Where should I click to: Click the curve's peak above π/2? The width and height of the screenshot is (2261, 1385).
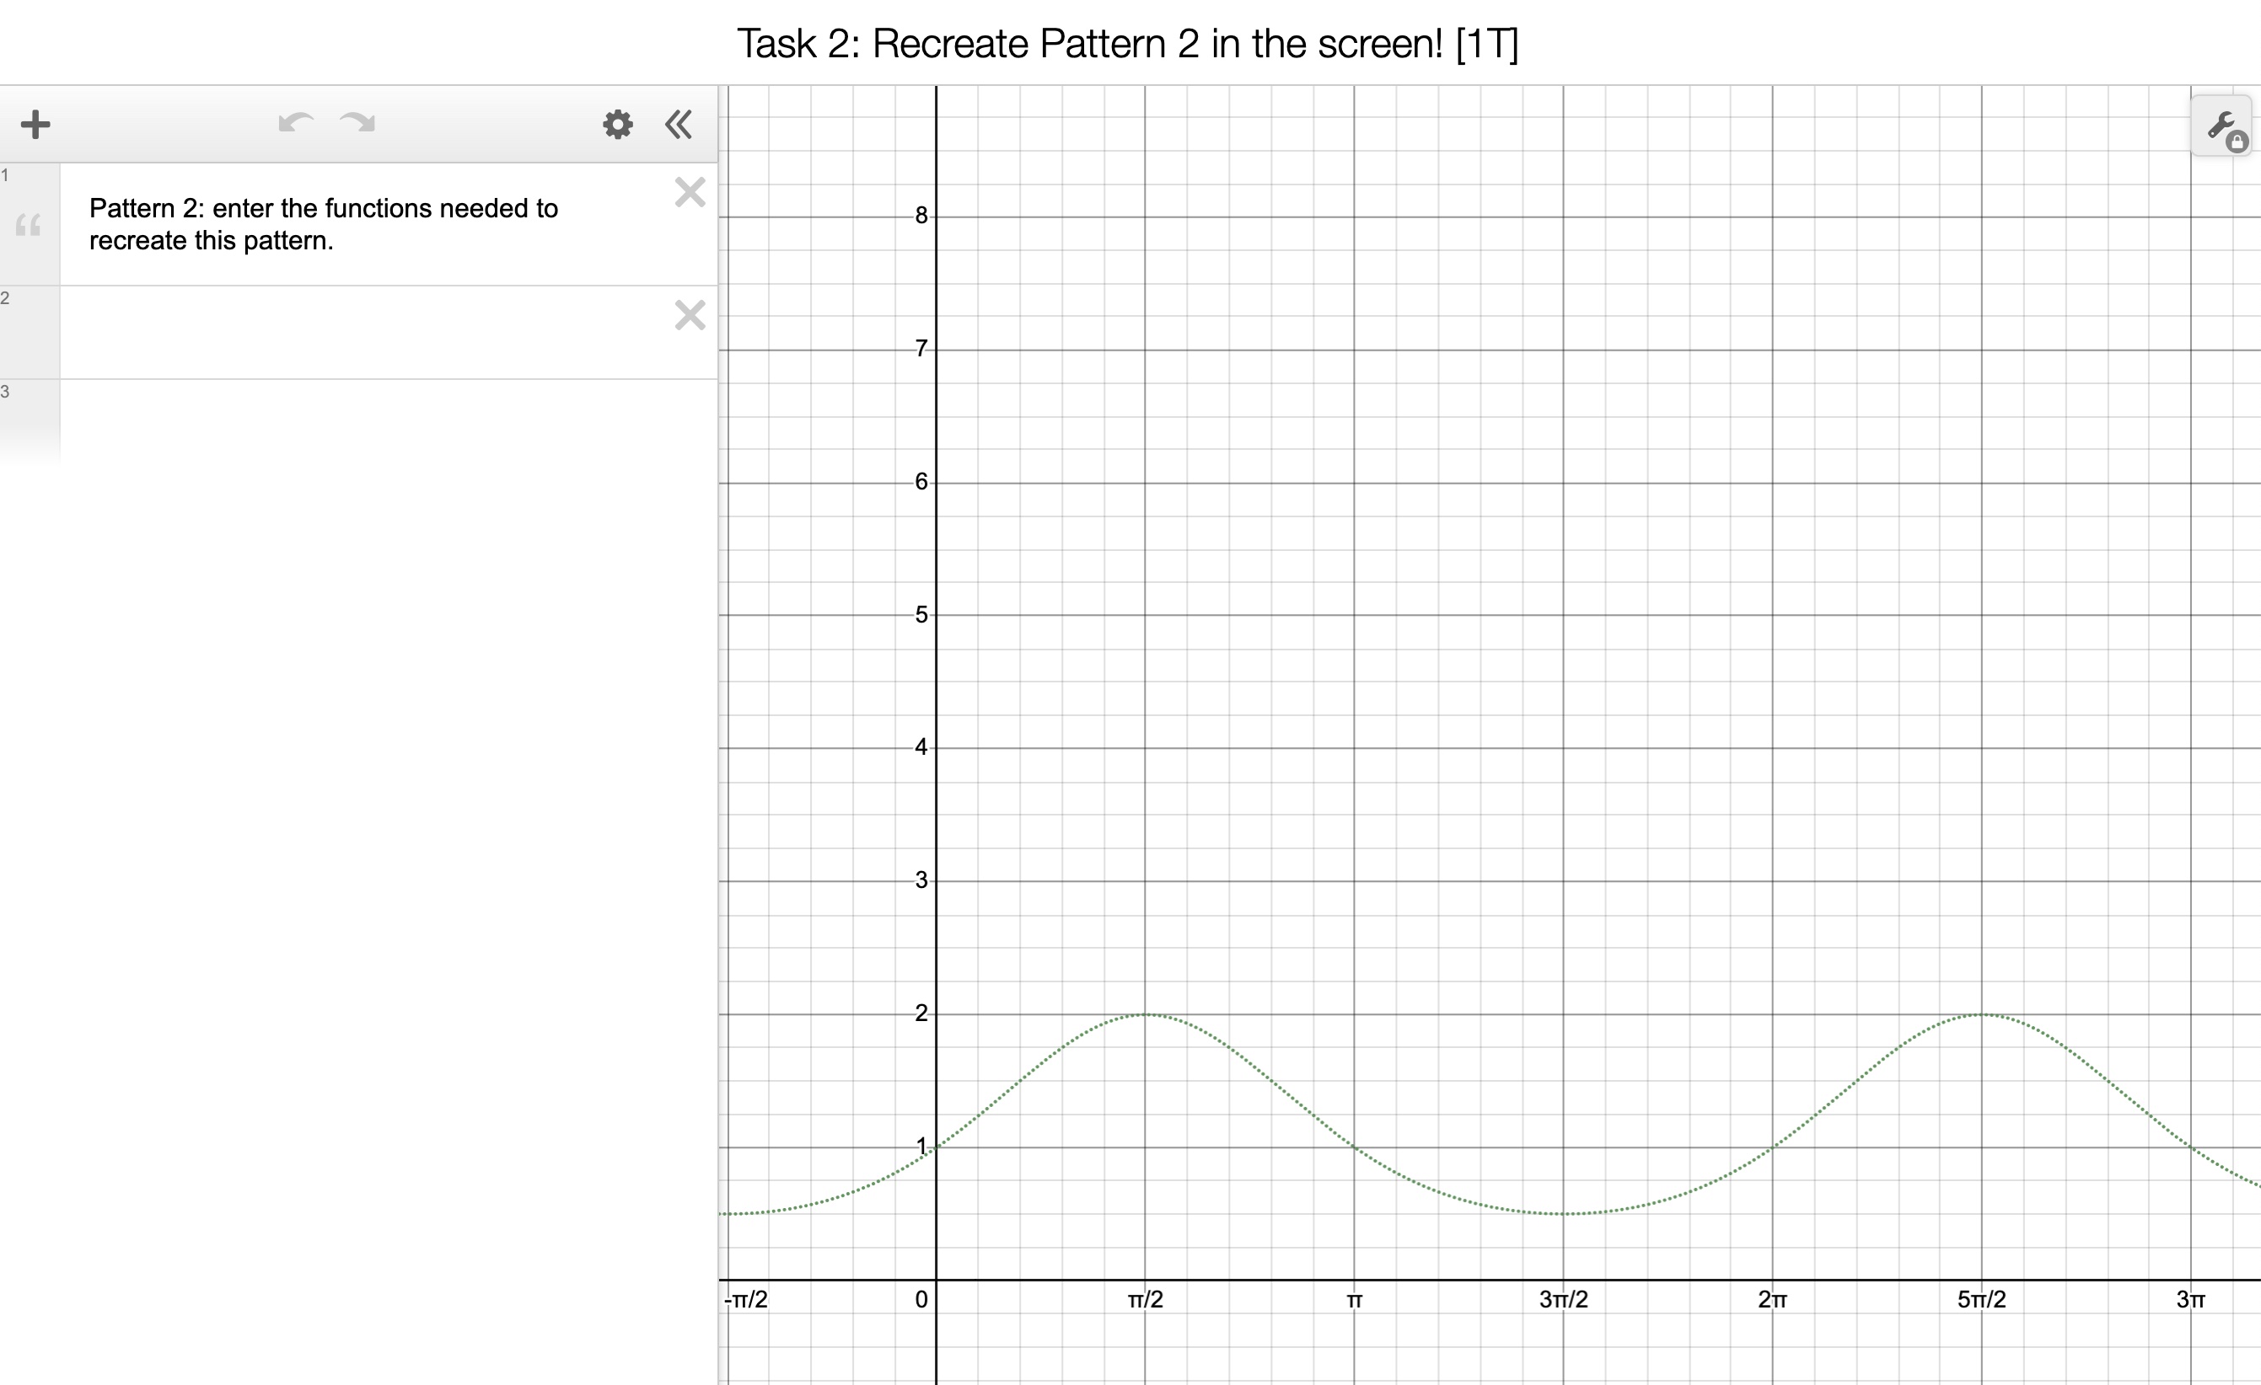pos(1145,1014)
